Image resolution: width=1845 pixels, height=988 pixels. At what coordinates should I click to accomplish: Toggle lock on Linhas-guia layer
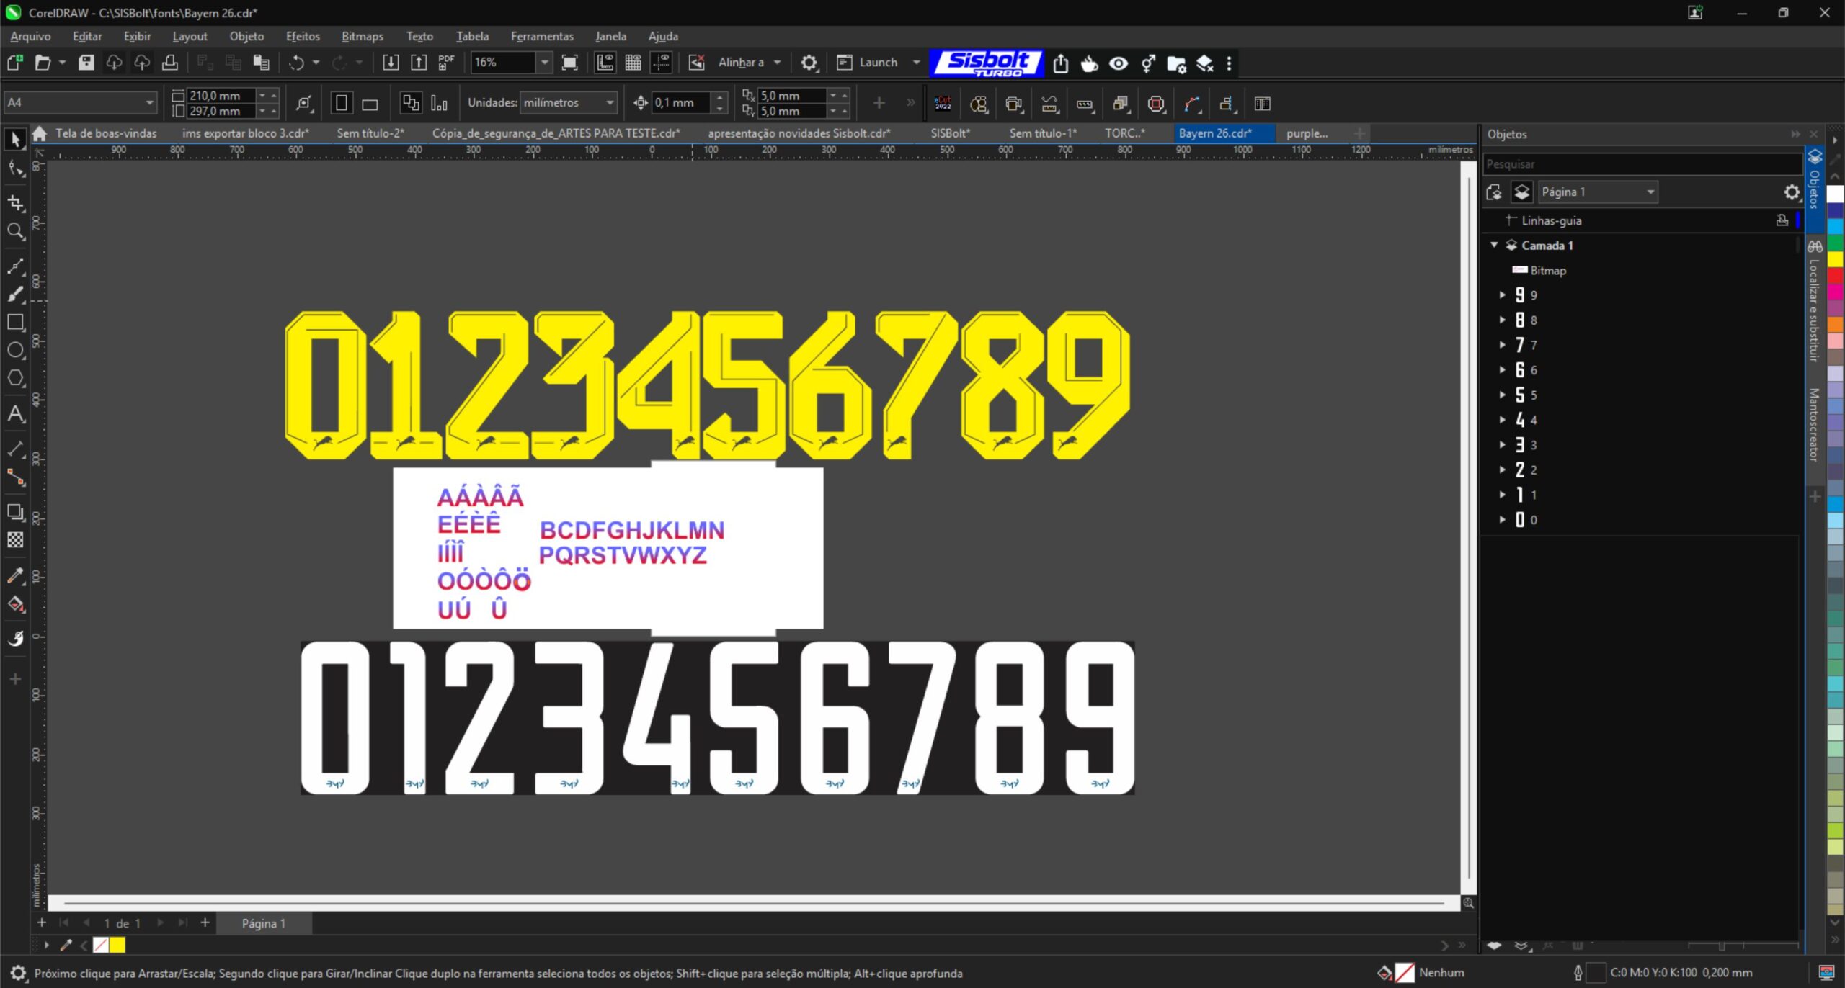coord(1782,220)
